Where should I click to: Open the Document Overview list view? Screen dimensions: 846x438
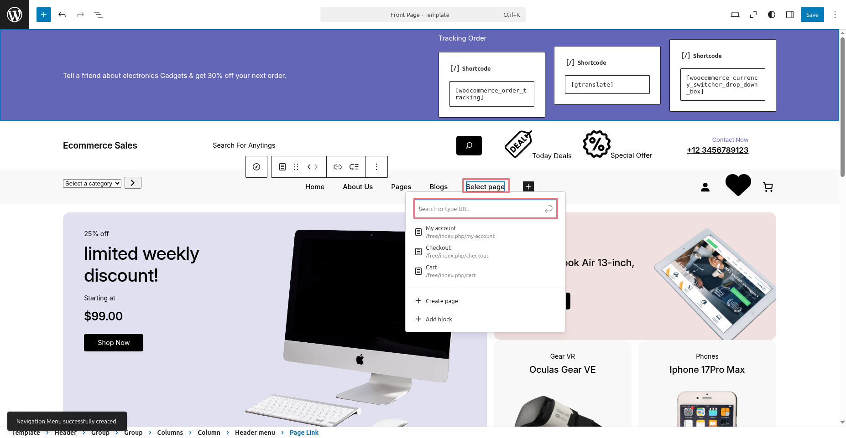click(99, 15)
